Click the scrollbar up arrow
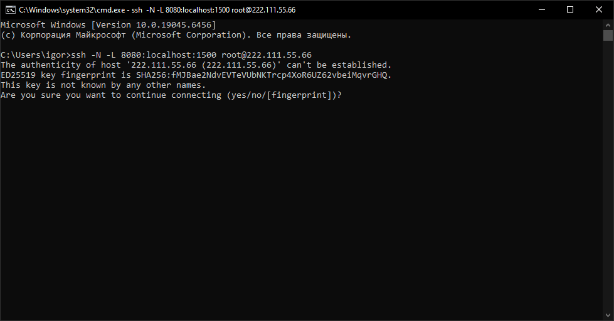The height and width of the screenshot is (321, 614). tap(608, 24)
